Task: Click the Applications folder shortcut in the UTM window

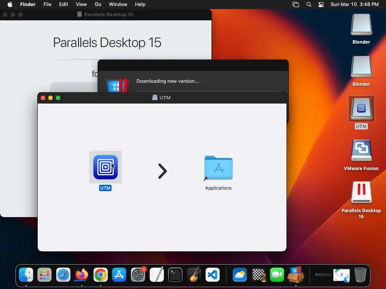Action: [x=218, y=168]
